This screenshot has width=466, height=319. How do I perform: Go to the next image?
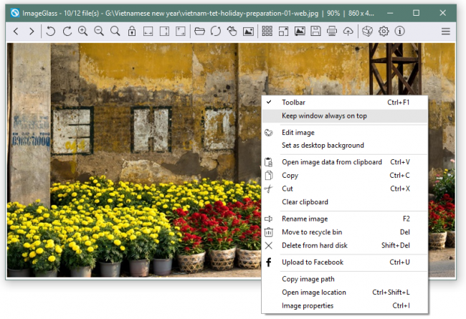32,31
